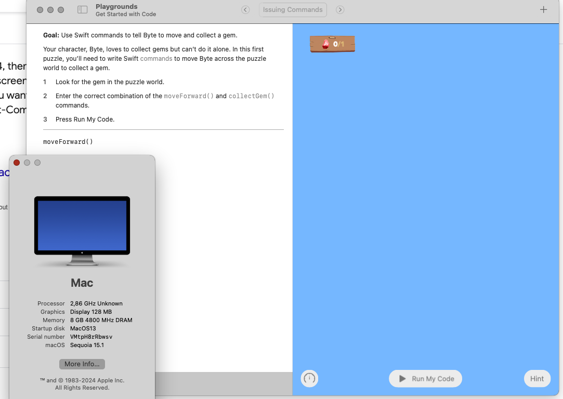Click the inline collectGem() code reference
Screen dimensions: 563x399
point(251,96)
